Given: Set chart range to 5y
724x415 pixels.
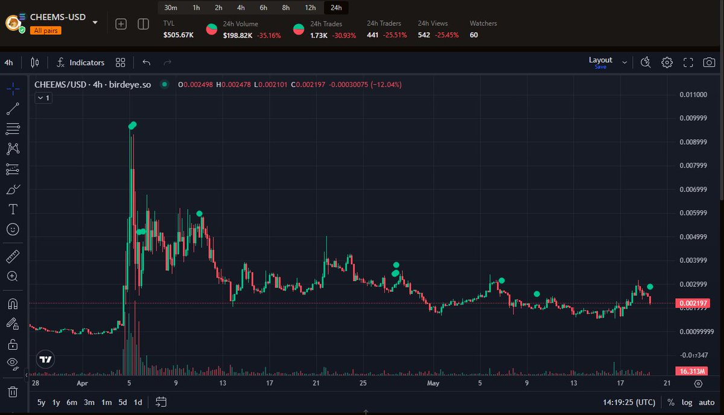Looking at the screenshot, I should 41,402.
